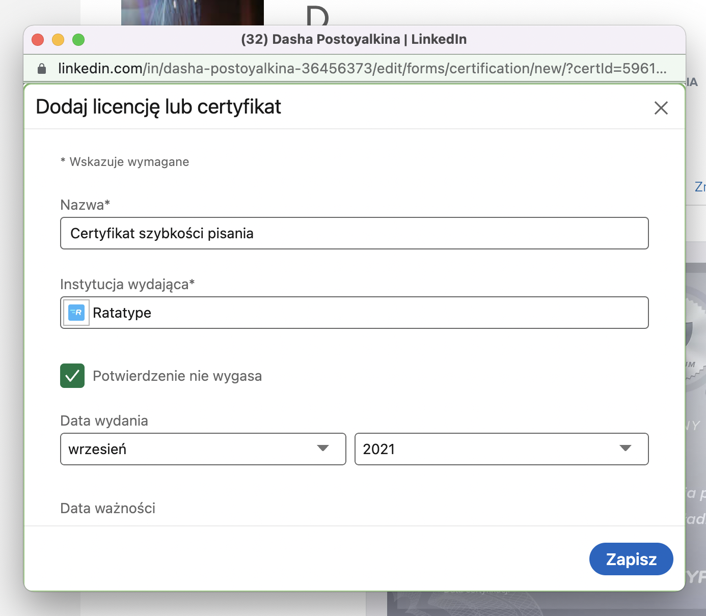Click the "* Wskazuje wymagane" note
Screen dimensions: 706x616
tap(125, 162)
